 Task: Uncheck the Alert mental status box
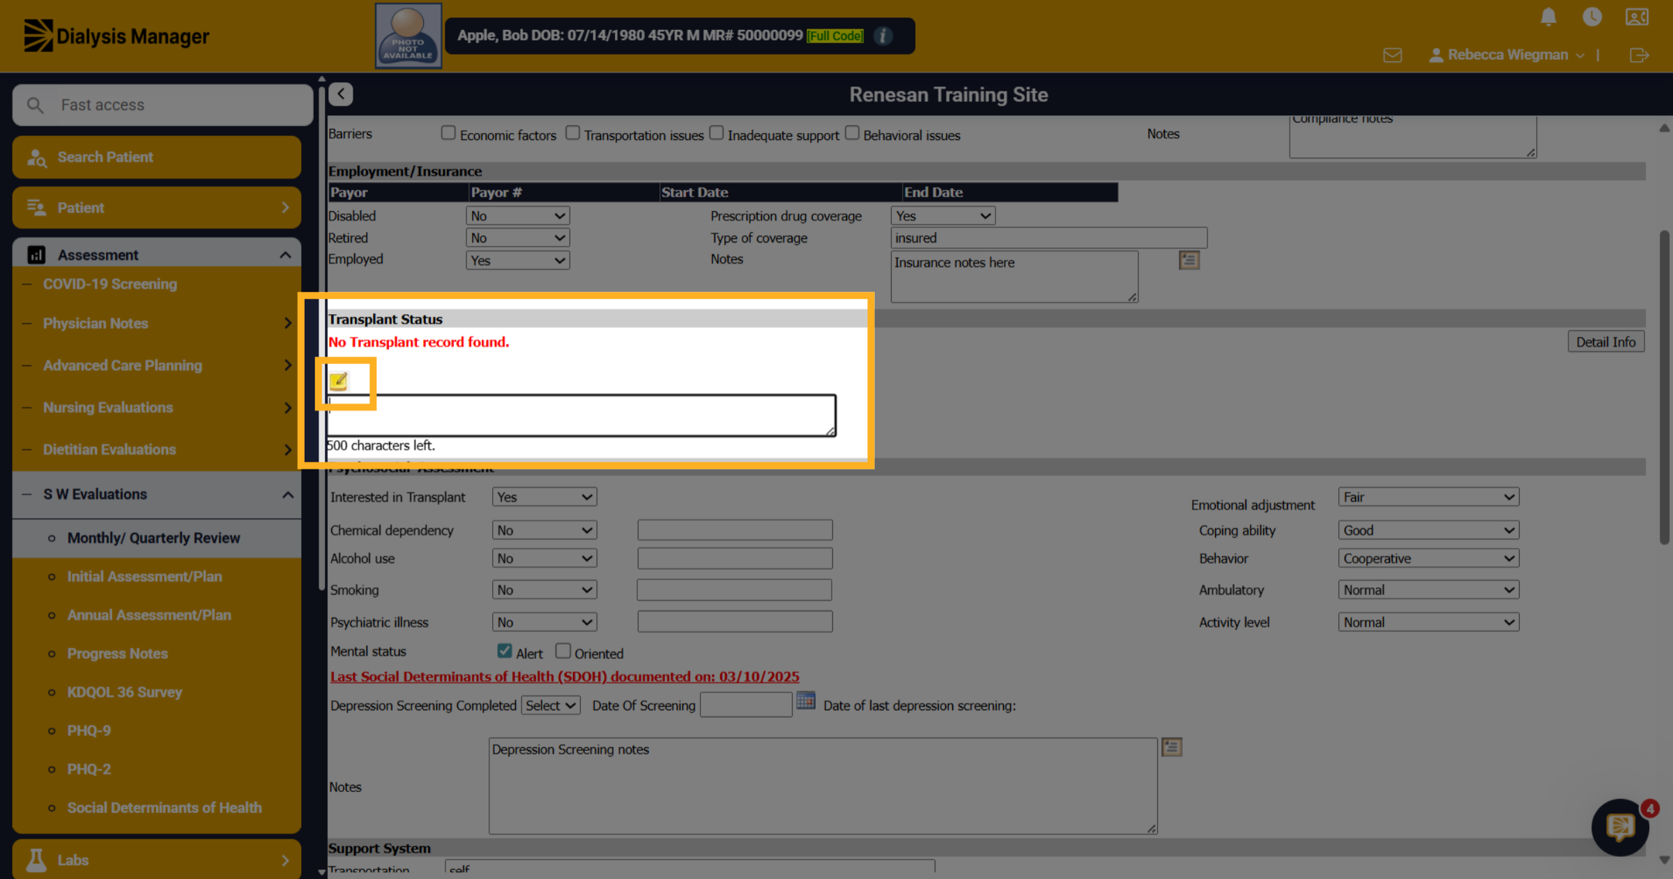[505, 651]
